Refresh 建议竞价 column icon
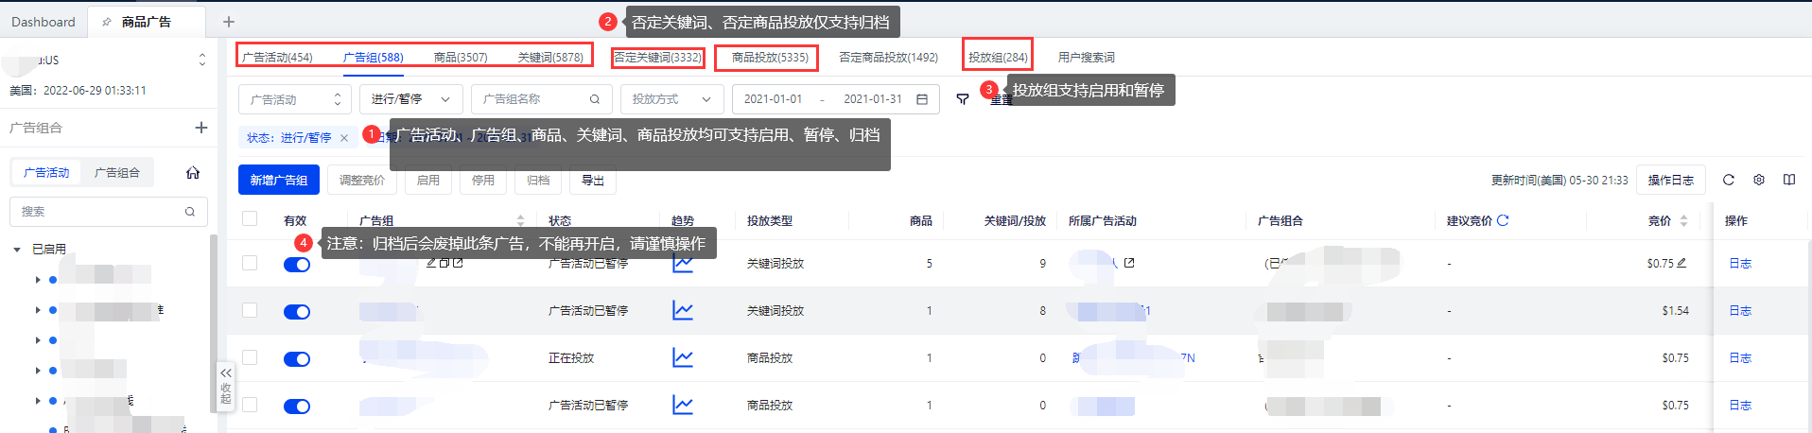 pos(1503,220)
